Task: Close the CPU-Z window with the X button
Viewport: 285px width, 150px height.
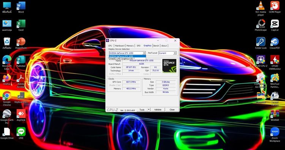Action: pos(175,41)
